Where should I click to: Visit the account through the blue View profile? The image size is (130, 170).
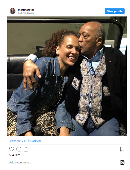(115, 11)
